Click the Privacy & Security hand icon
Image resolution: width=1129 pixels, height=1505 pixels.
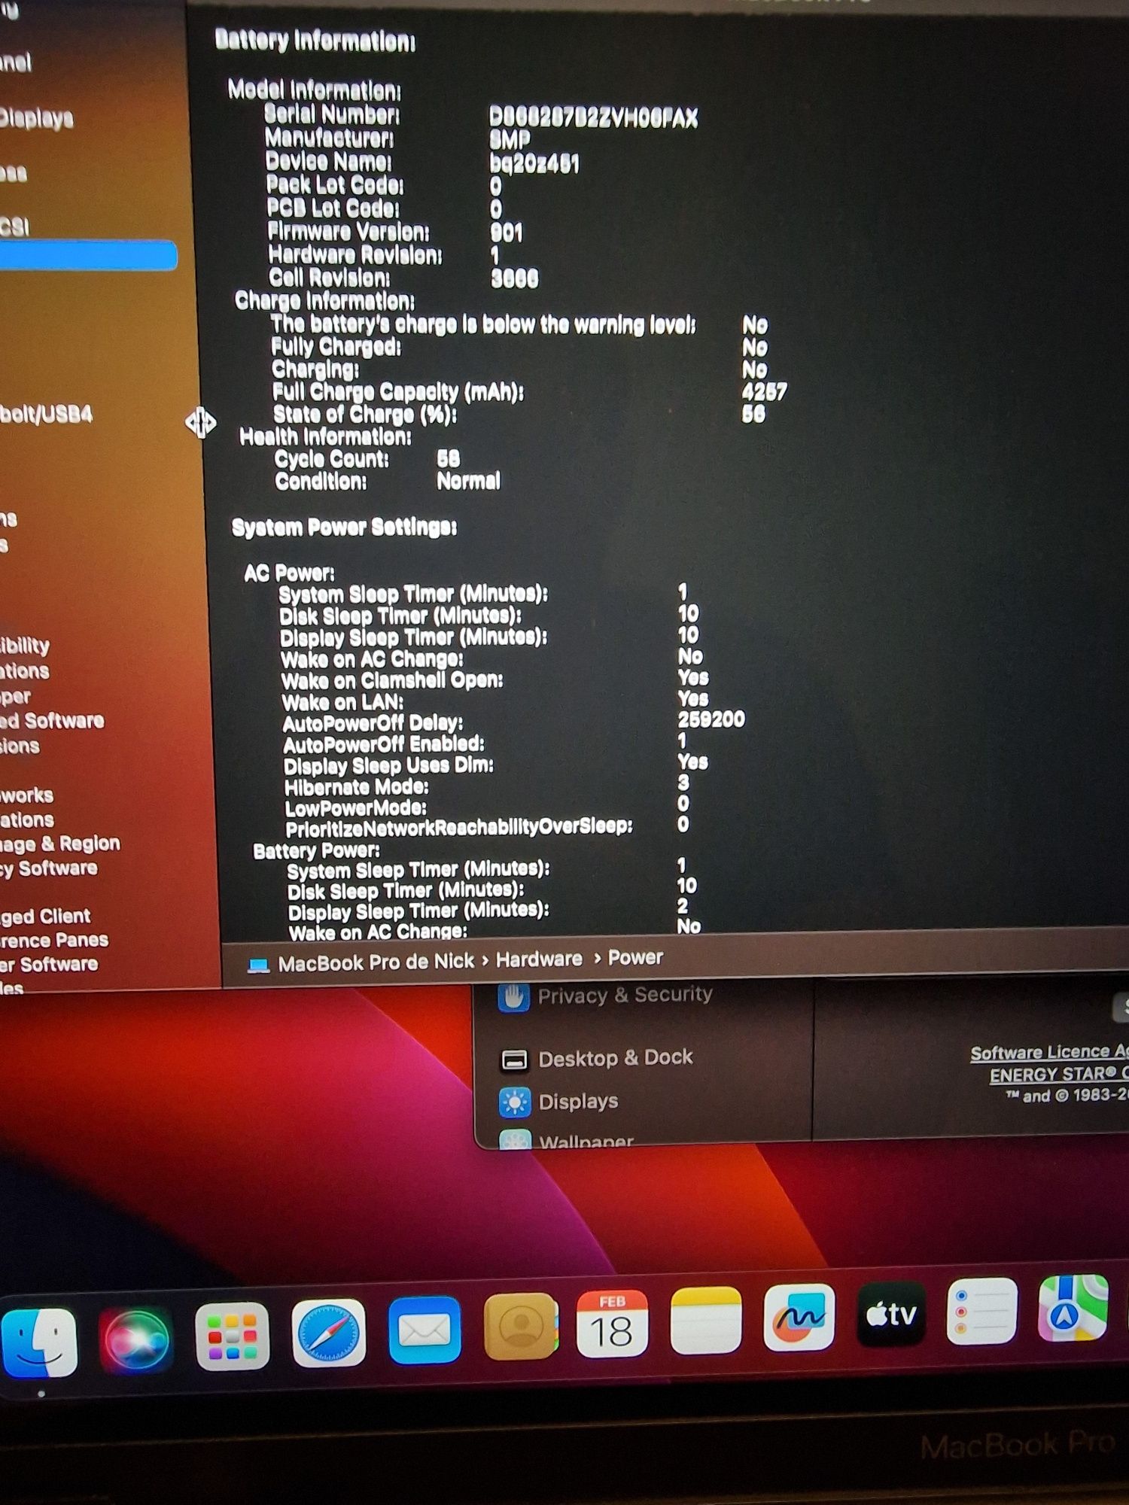(x=513, y=996)
